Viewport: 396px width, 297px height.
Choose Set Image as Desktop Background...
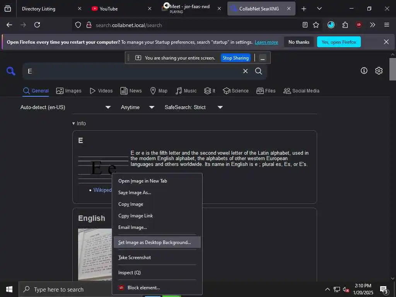click(157, 242)
